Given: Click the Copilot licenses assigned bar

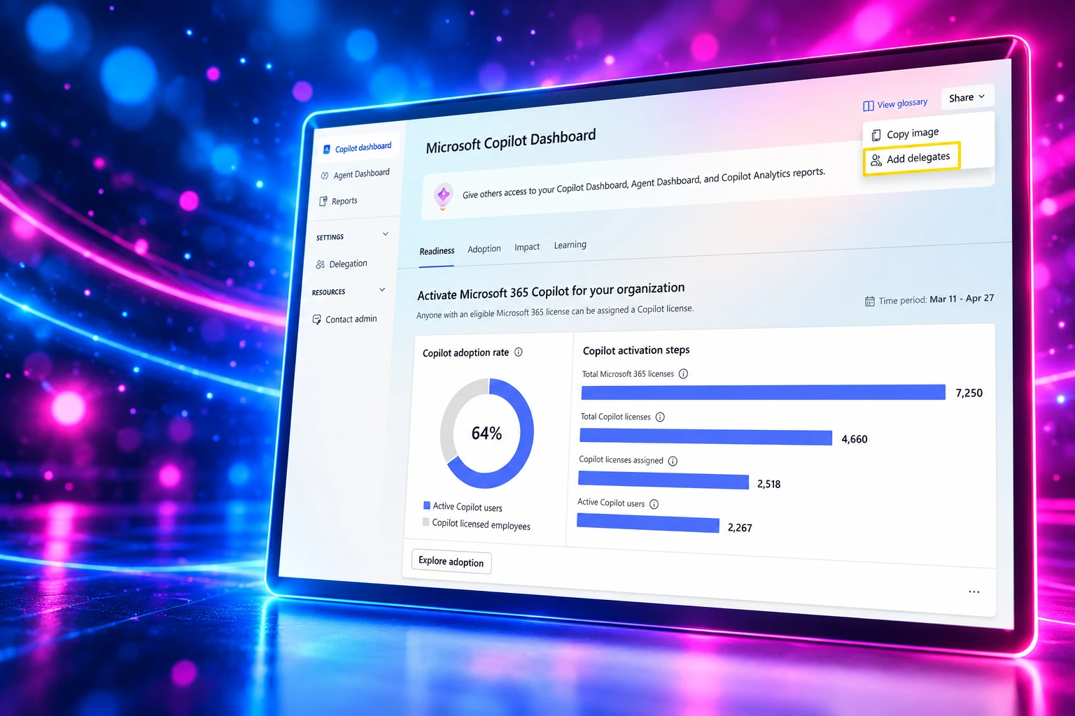Looking at the screenshot, I should point(663,480).
